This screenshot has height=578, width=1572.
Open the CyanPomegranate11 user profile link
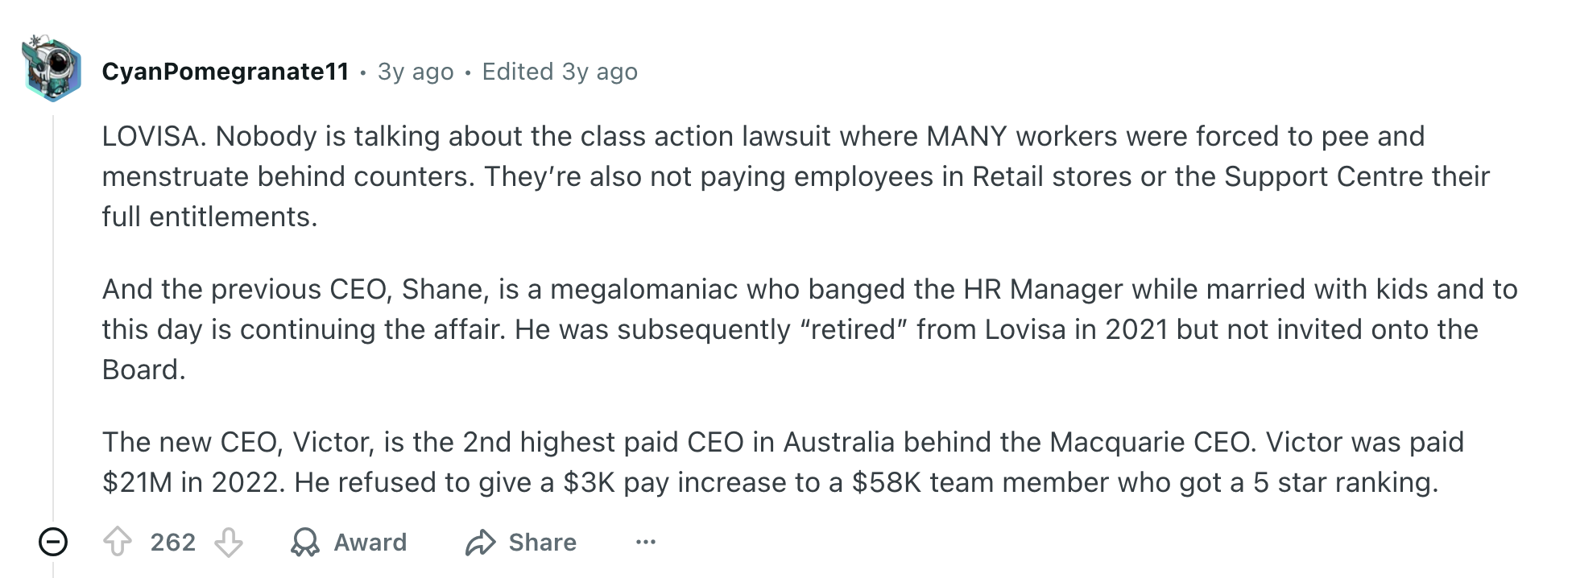point(225,72)
